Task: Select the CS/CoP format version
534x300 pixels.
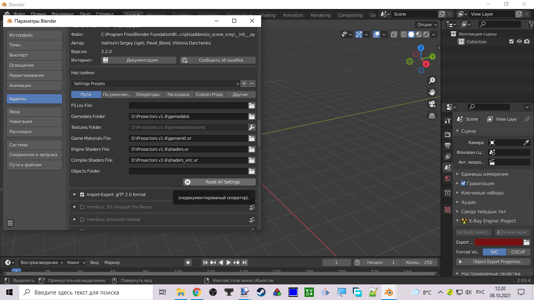Action: pos(518,252)
